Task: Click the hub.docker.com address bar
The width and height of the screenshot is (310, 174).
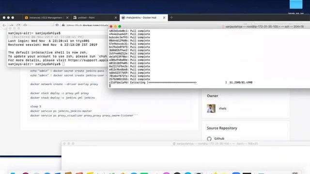Action: (x=81, y=25)
